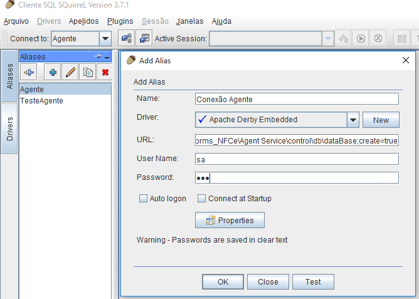This screenshot has width=419, height=299.
Task: Click the toolbar icon right of close session
Action: (401, 38)
